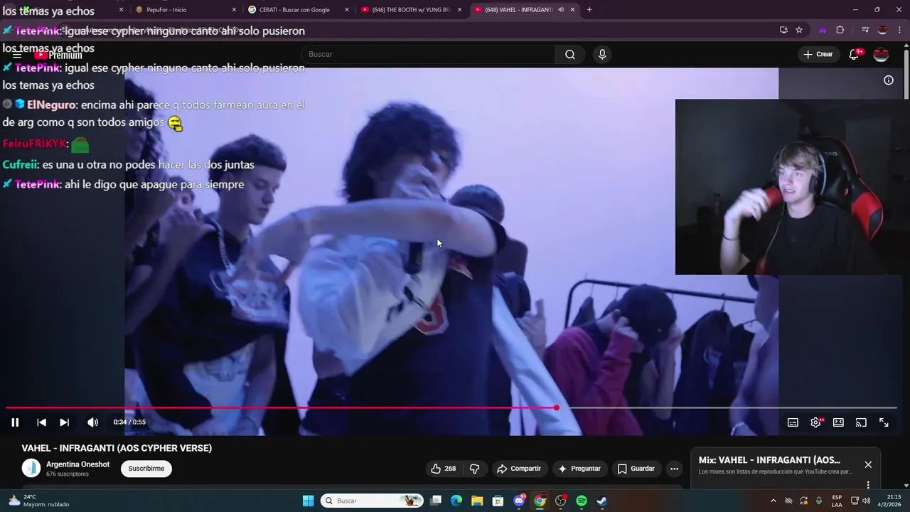Open the video info card icon
The image size is (910, 512).
pyautogui.click(x=888, y=80)
